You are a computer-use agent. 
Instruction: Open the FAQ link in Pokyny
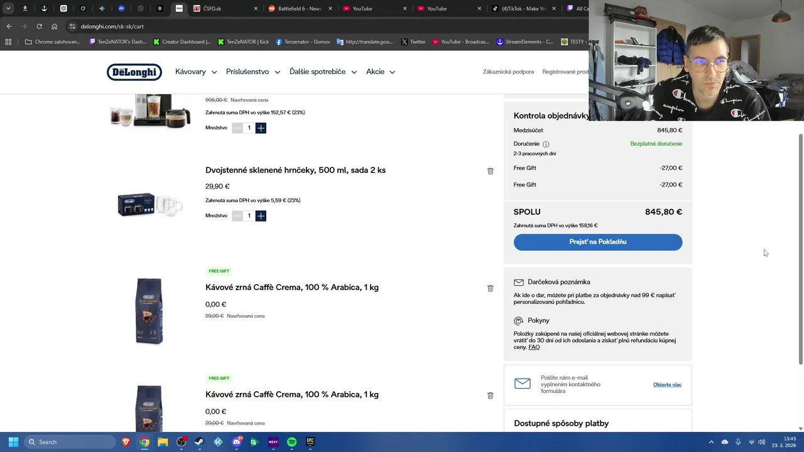[x=534, y=347]
